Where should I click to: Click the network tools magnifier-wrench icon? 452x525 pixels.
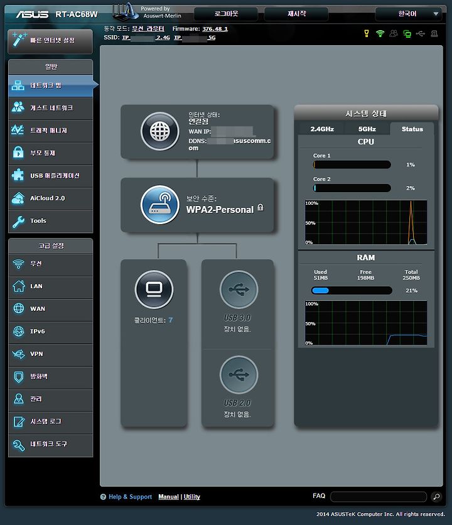(19, 445)
